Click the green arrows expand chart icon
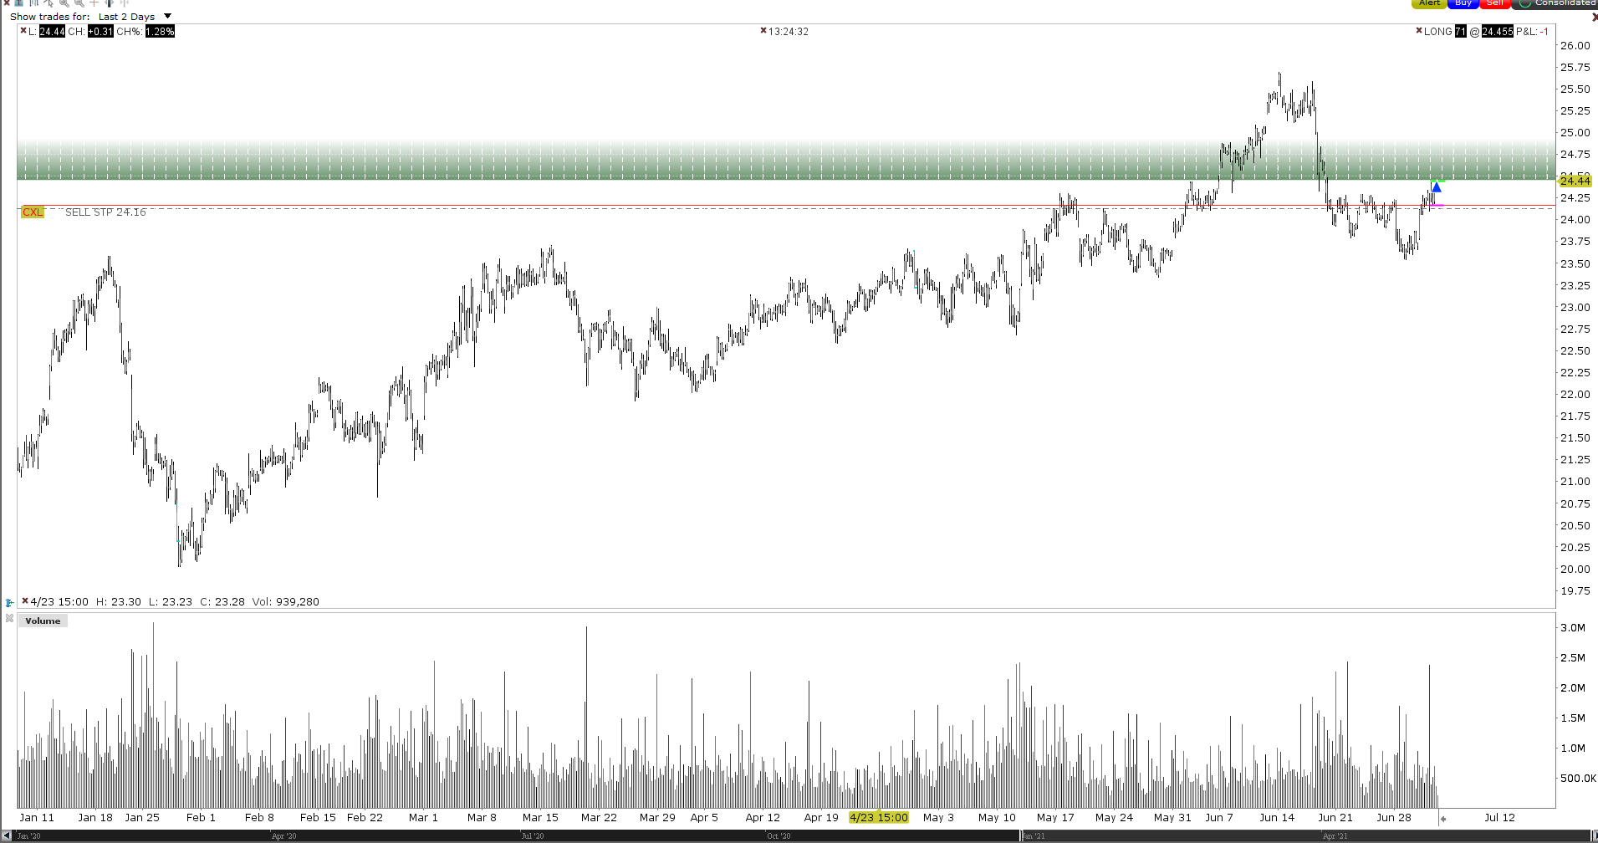 coord(109,3)
